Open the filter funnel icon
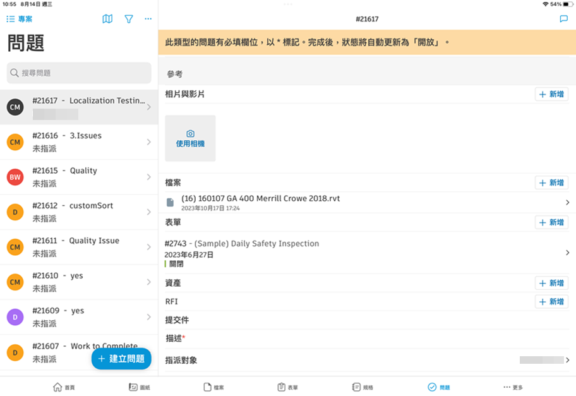Viewport: 576px width, 396px height. point(129,19)
